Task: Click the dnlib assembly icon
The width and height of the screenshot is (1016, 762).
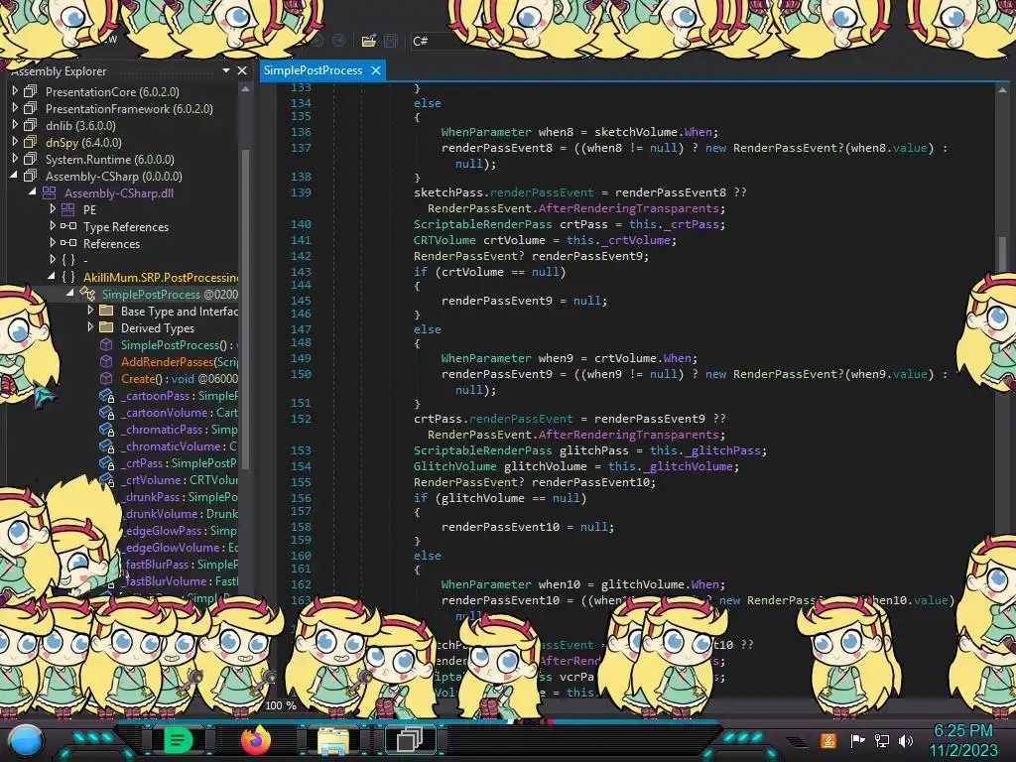Action: (x=31, y=125)
